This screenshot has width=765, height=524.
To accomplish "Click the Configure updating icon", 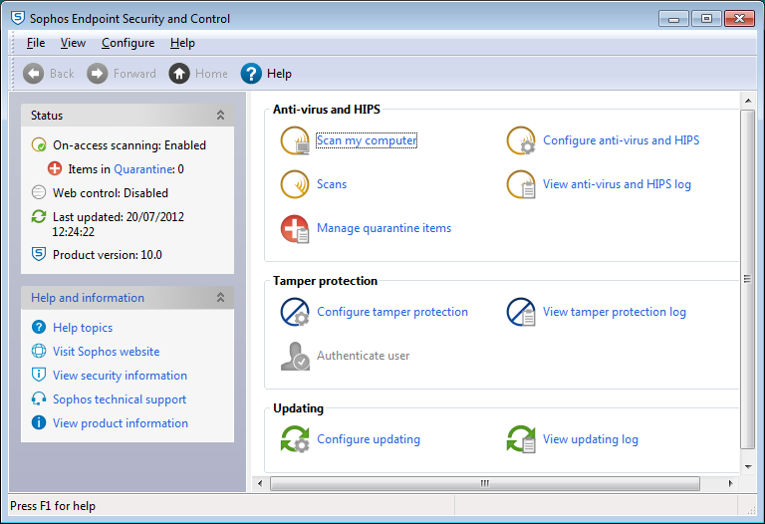I will tap(295, 439).
